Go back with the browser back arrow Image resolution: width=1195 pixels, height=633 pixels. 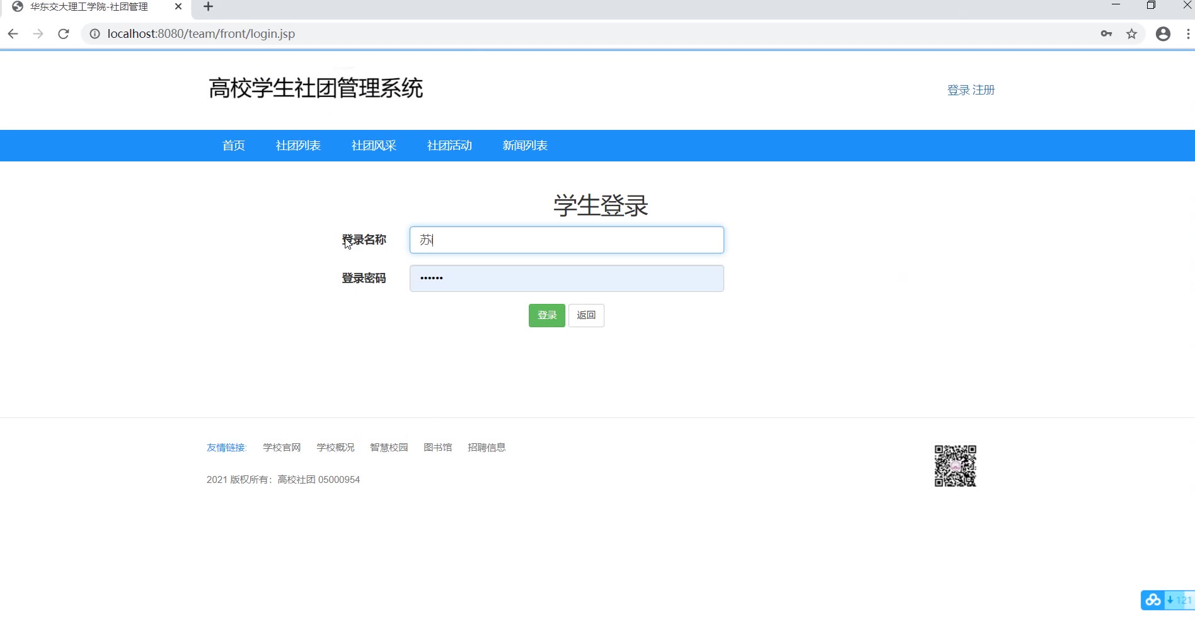pos(13,34)
